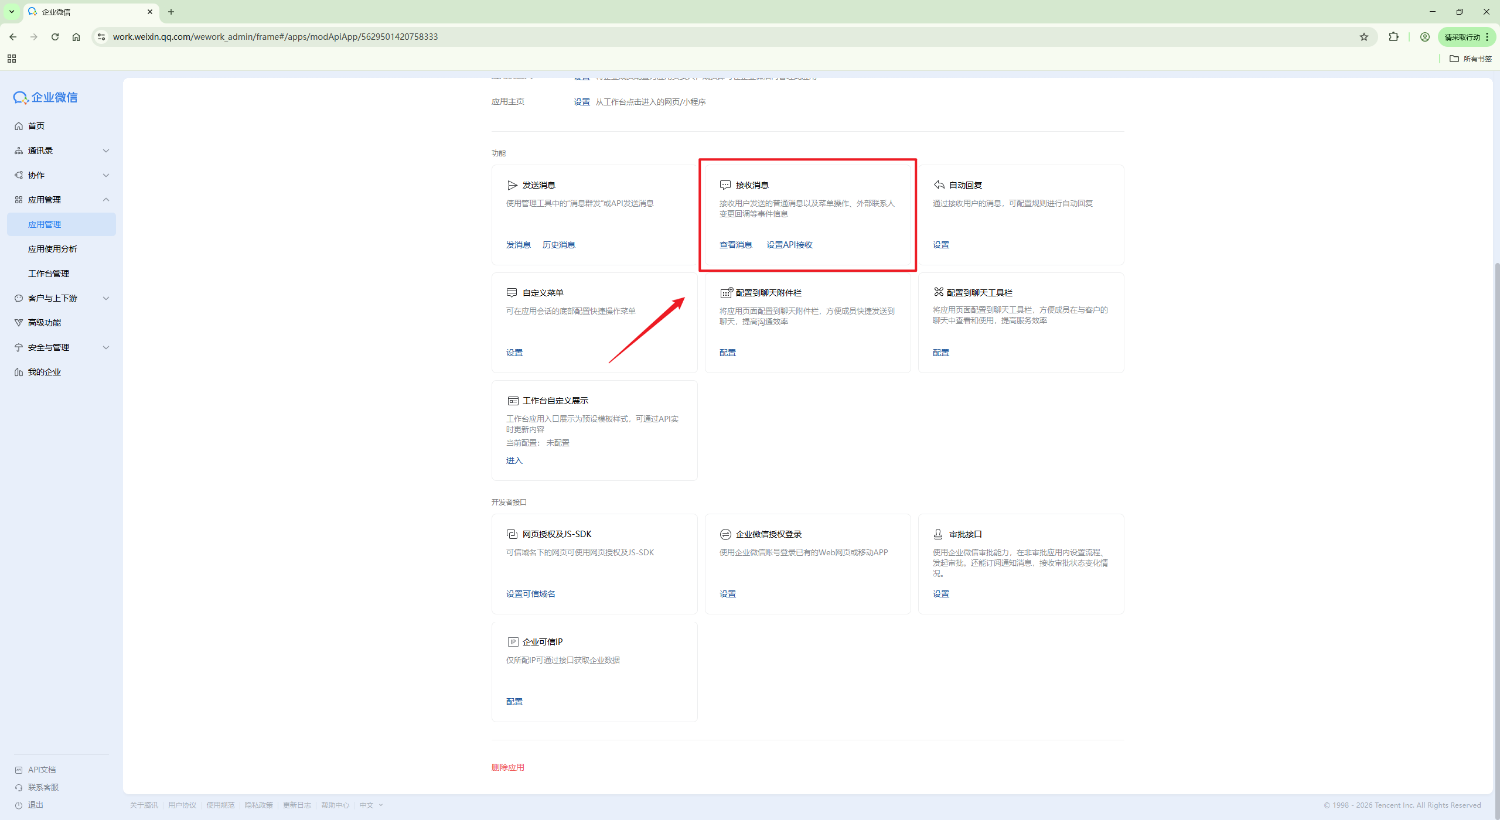Click 设置 under 自动回复 card
Image resolution: width=1500 pixels, height=820 pixels.
click(941, 245)
